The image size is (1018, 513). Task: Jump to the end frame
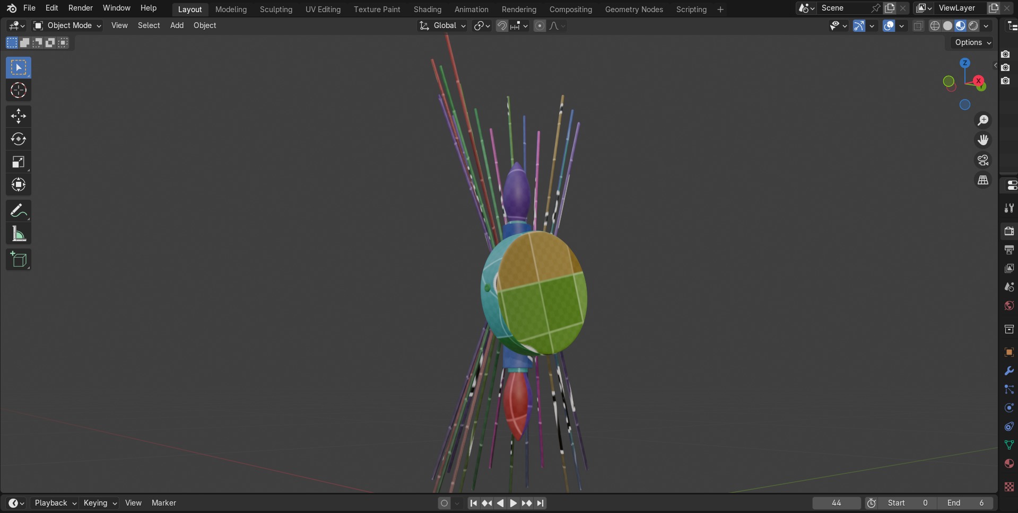coord(541,503)
